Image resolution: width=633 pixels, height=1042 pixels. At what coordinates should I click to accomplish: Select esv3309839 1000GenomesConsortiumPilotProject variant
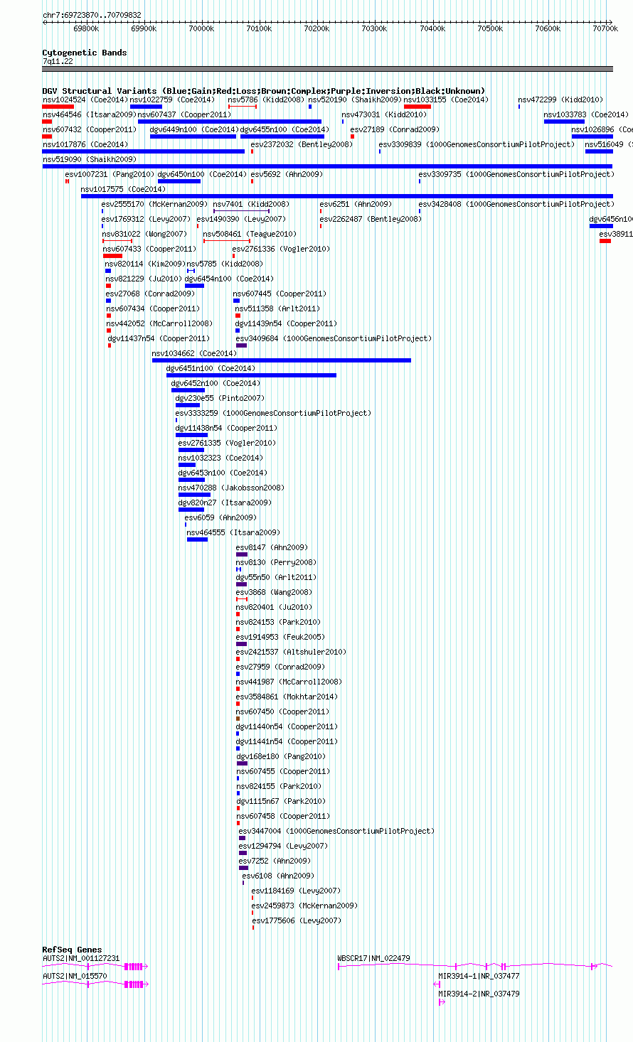click(x=477, y=144)
